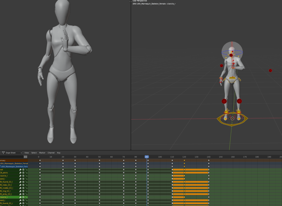Image resolution: width=282 pixels, height=206 pixels.
Task: Click the lock icon on clavicle_l channel
Action: 26,176
